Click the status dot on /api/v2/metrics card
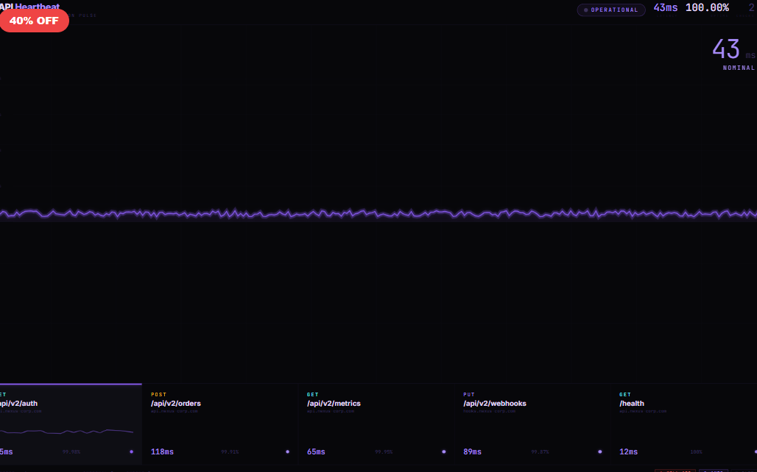Image resolution: width=757 pixels, height=472 pixels. [x=443, y=451]
